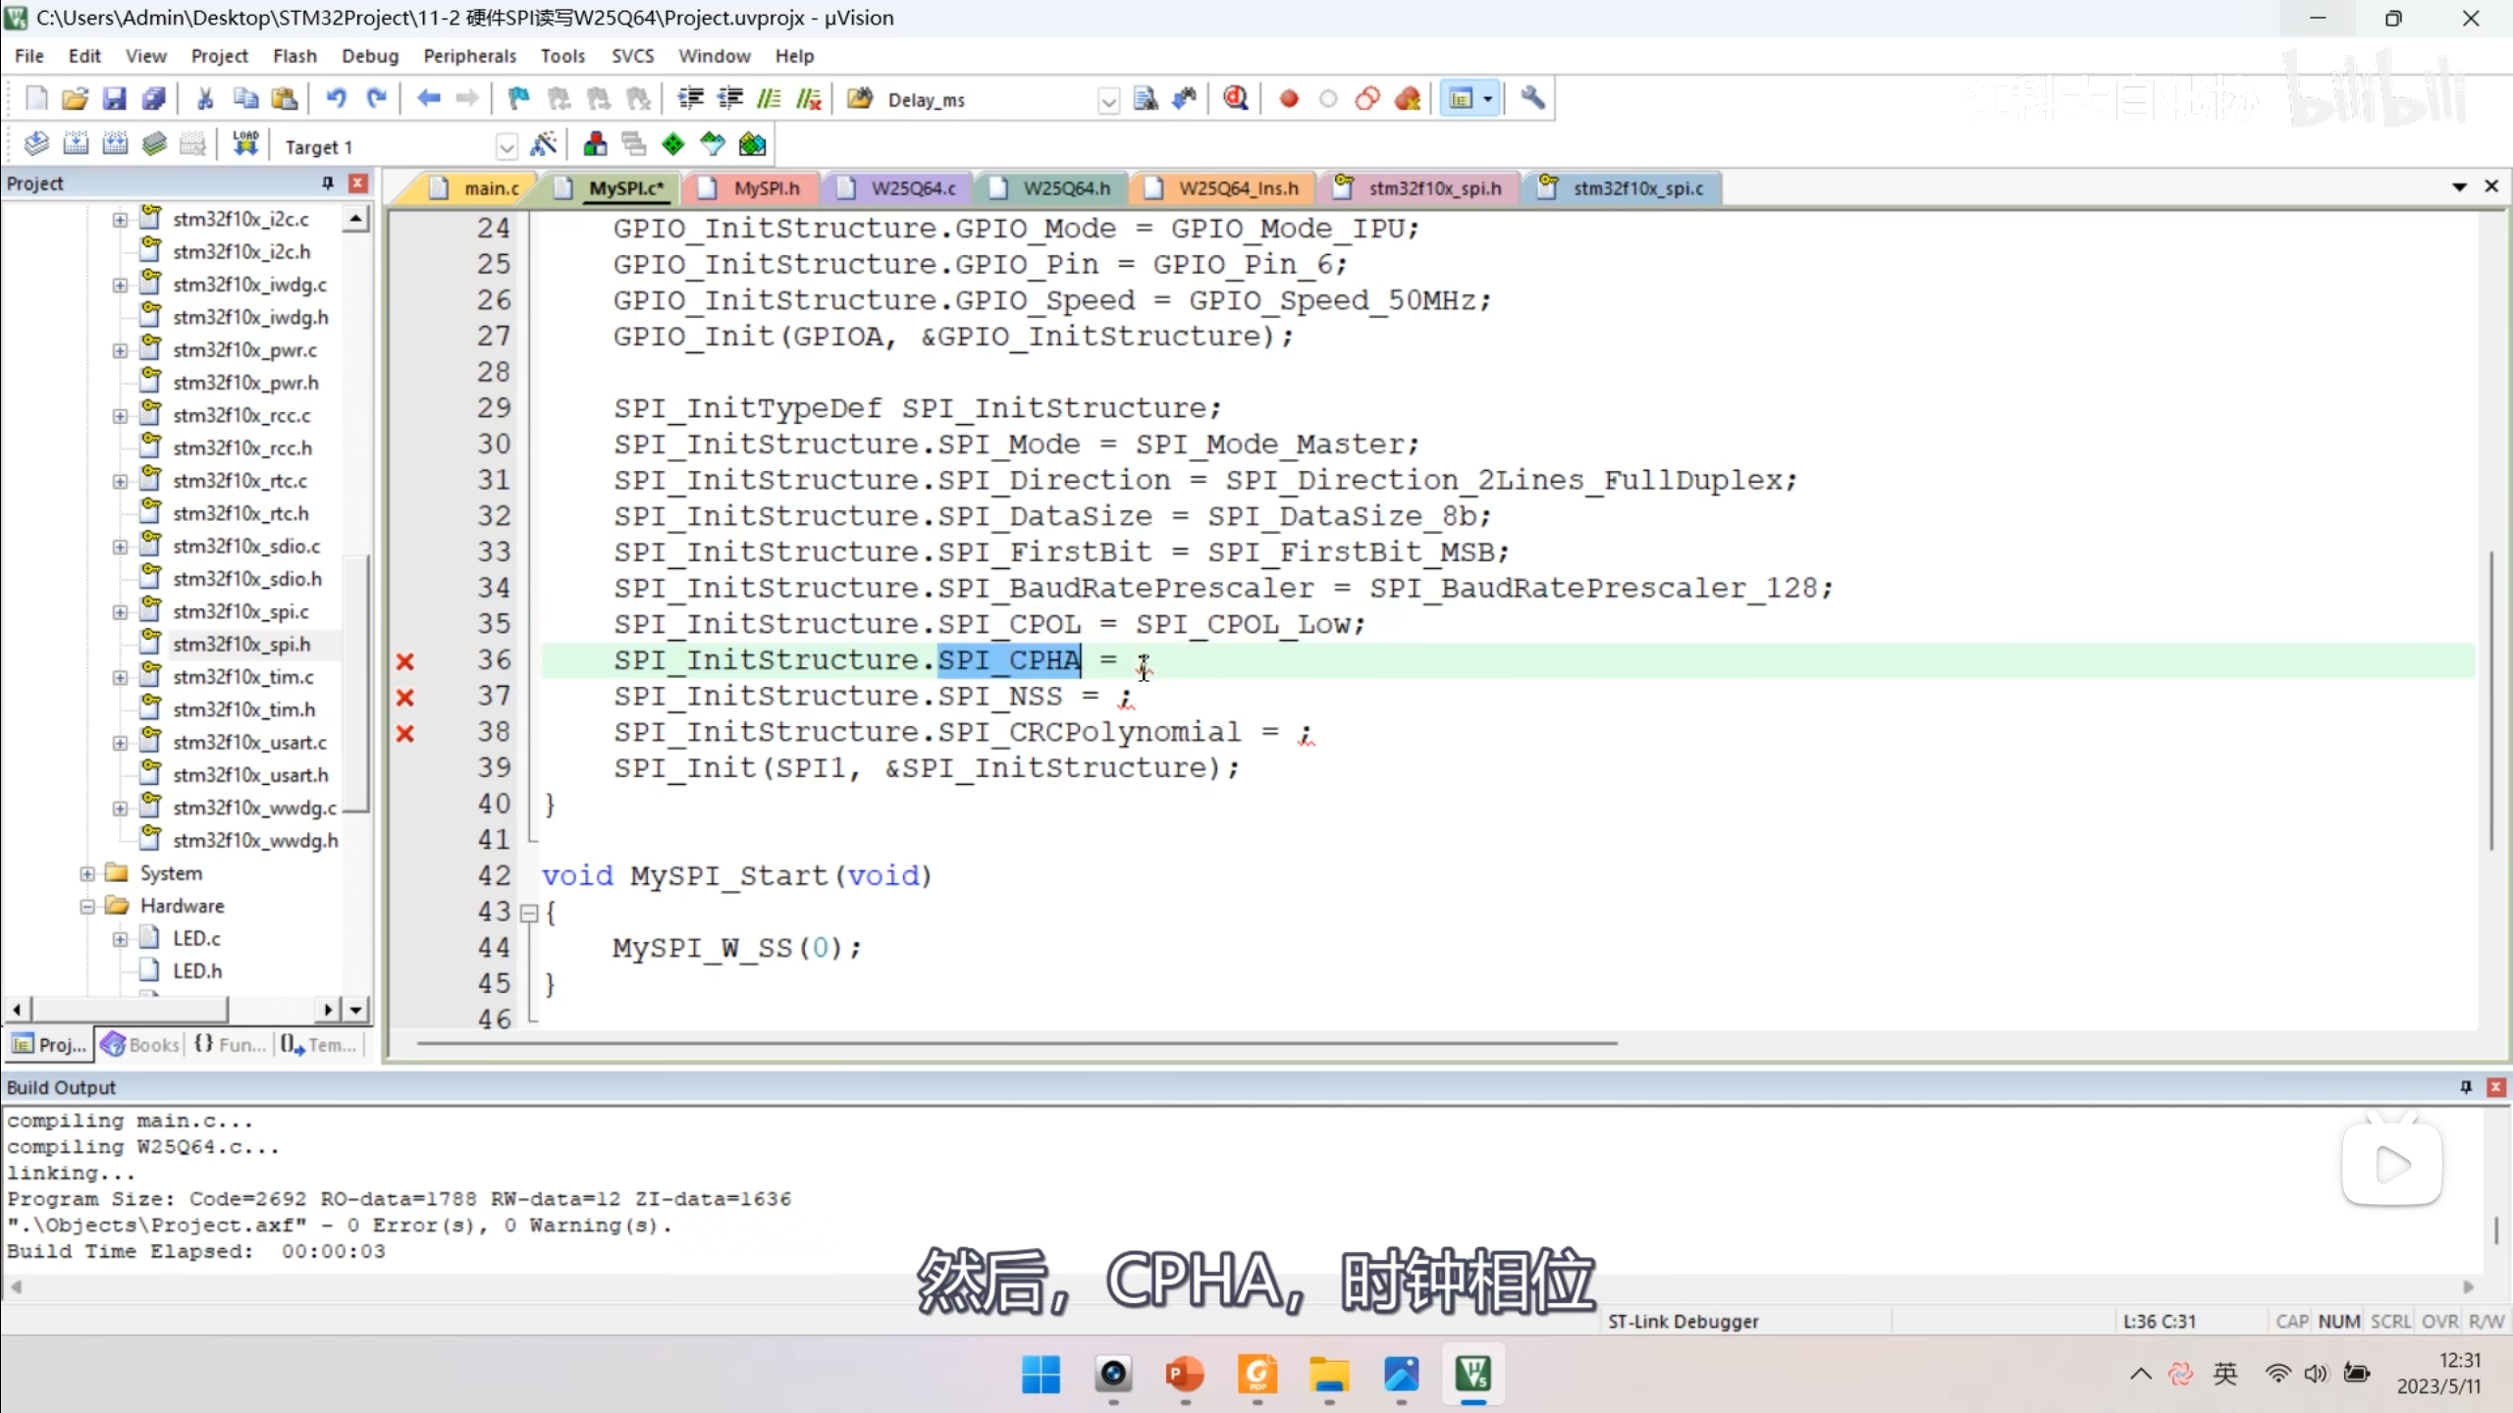
Task: Open stm32f10x_spi.h in project tree
Action: [x=241, y=644]
